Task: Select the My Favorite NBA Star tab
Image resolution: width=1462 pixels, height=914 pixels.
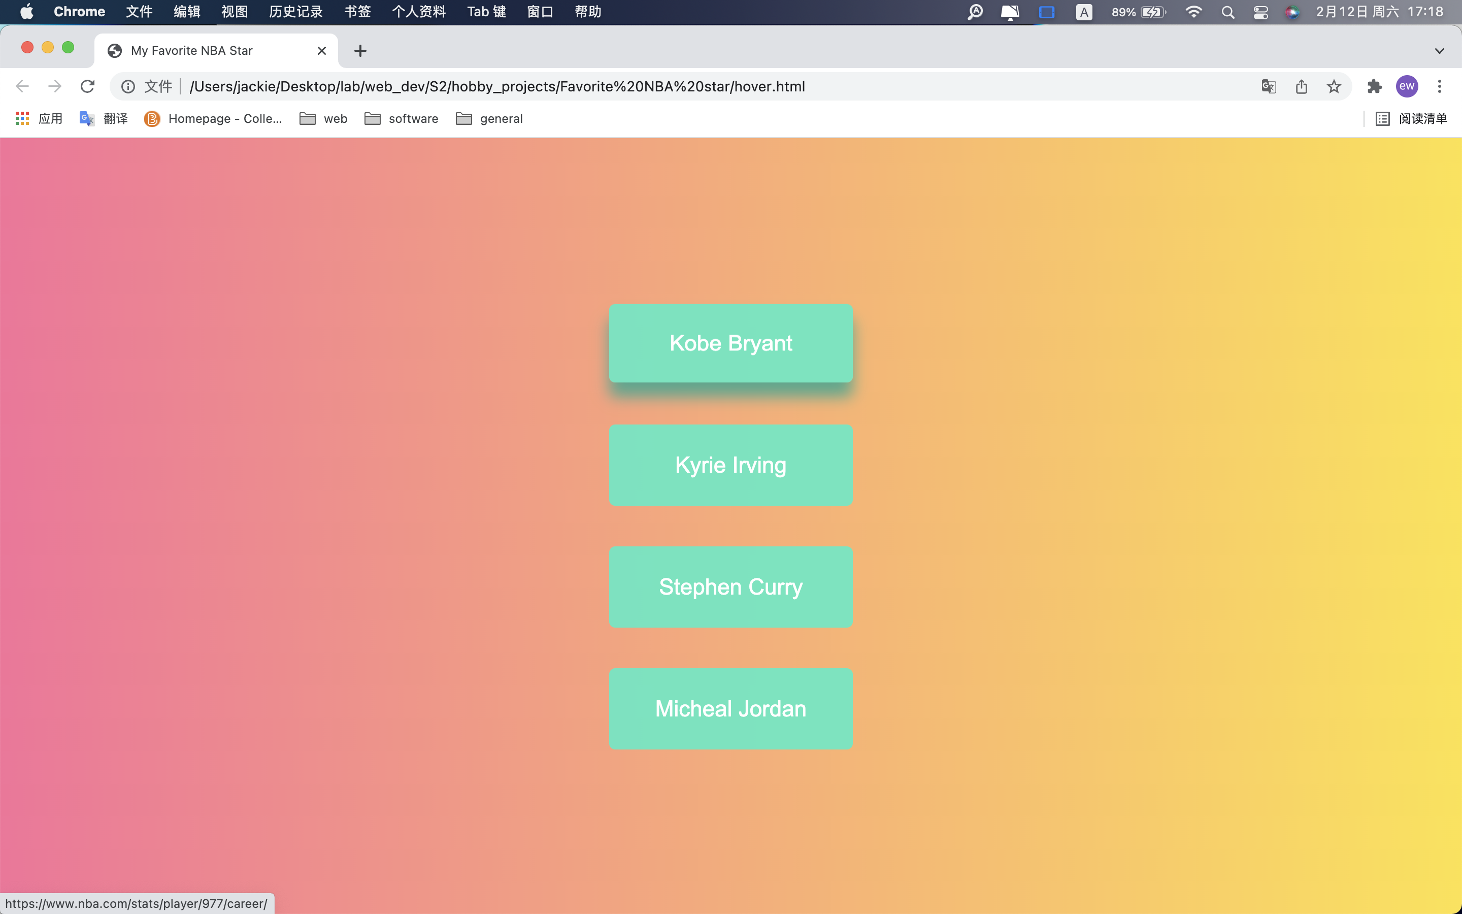Action: (x=206, y=51)
